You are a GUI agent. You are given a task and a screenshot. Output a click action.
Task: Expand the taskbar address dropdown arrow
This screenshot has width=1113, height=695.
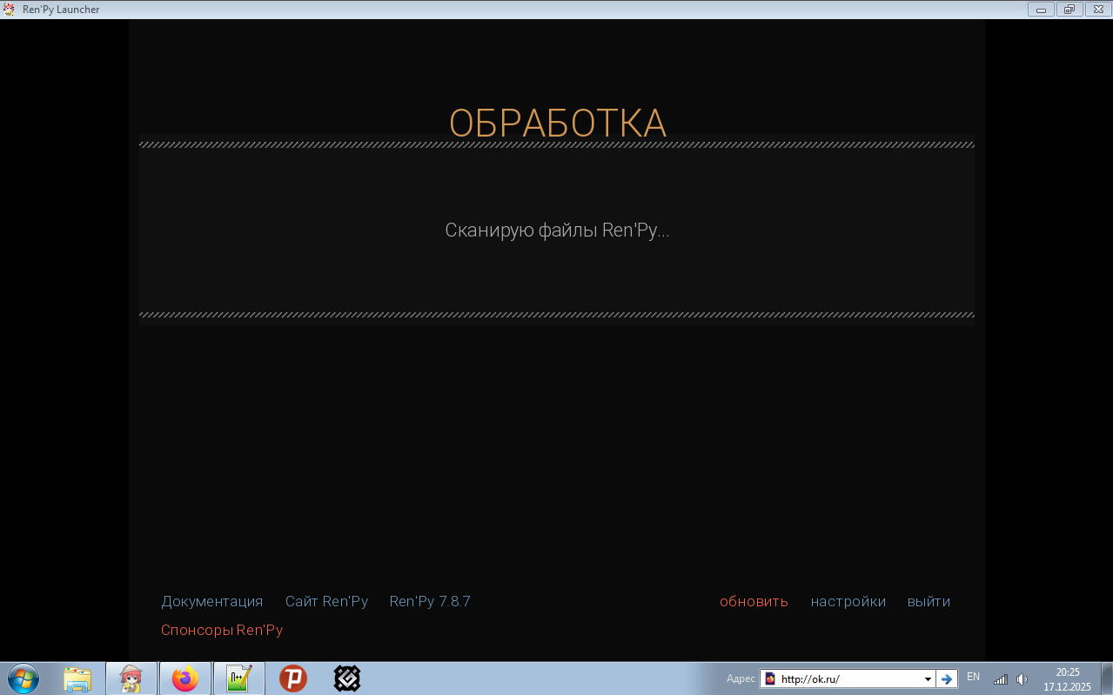tap(928, 679)
